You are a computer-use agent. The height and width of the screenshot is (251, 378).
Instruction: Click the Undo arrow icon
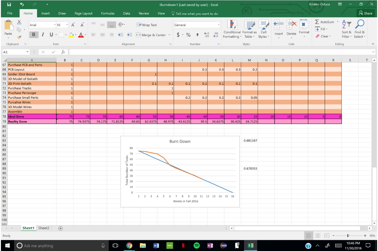click(x=22, y=5)
